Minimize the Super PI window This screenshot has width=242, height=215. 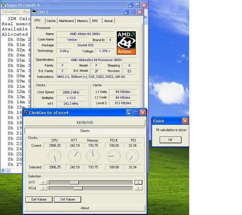130,5
